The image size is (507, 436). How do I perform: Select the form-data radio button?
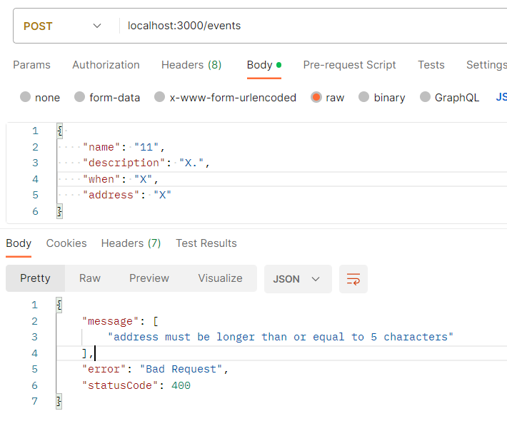(x=80, y=97)
